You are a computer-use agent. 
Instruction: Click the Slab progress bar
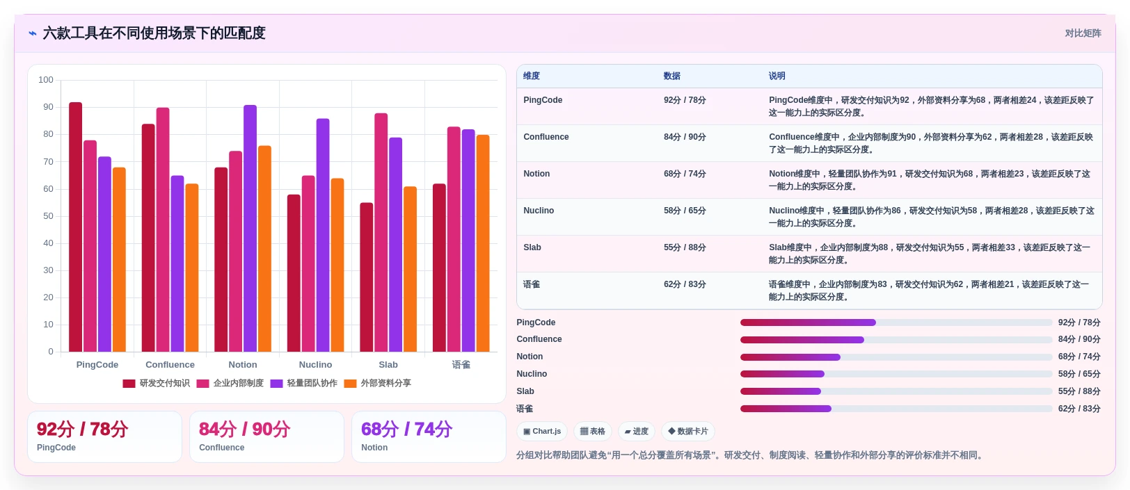click(x=896, y=391)
